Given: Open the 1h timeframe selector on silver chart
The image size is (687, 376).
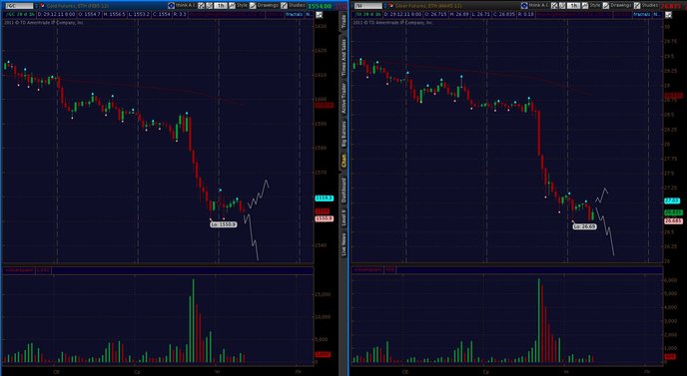Looking at the screenshot, I should [x=573, y=6].
